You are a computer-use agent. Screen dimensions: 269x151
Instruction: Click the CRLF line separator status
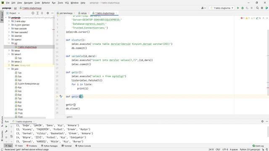click(x=218, y=149)
